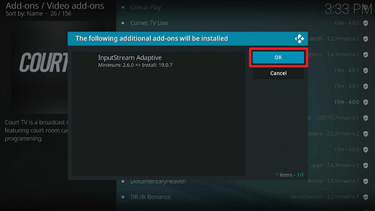Click verified shield beside gujal 2.4.3+matrix.1
Screen dimensions: 375x211
pyautogui.click(x=366, y=165)
